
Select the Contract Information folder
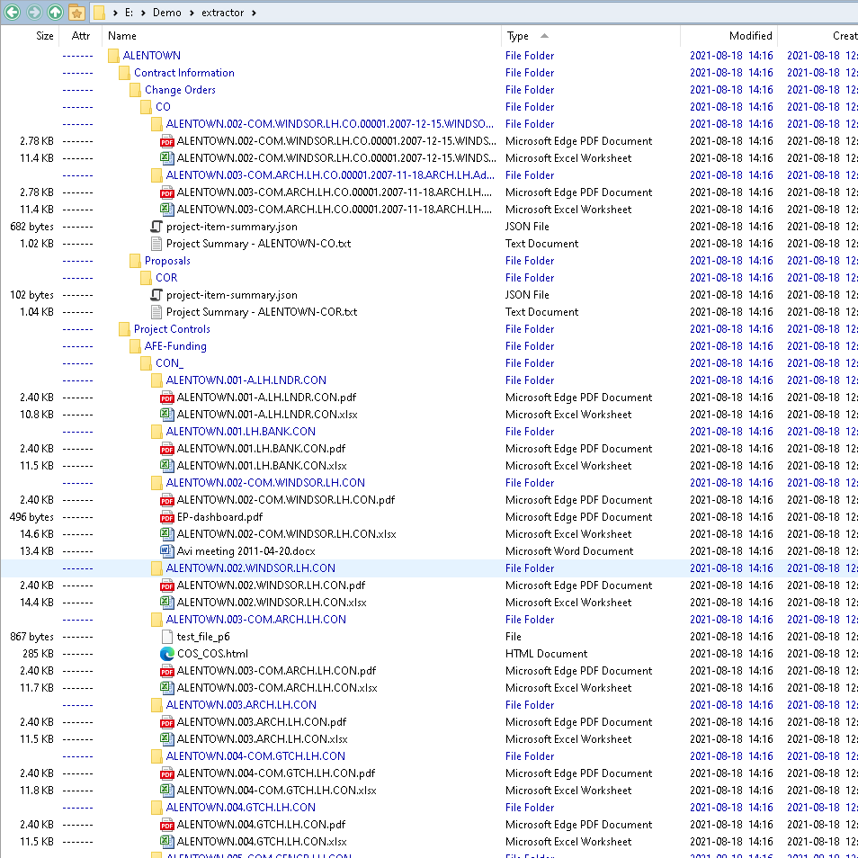pyautogui.click(x=183, y=73)
